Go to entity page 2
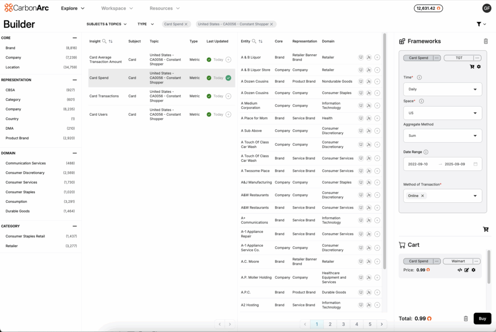Image resolution: width=496 pixels, height=332 pixels. pyautogui.click(x=330, y=324)
